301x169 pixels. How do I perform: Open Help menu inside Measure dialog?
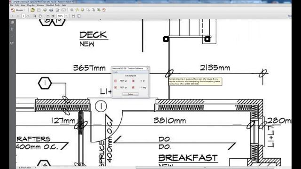pos(115,72)
